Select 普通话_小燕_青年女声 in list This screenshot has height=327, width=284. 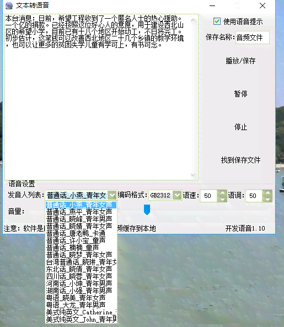click(81, 205)
